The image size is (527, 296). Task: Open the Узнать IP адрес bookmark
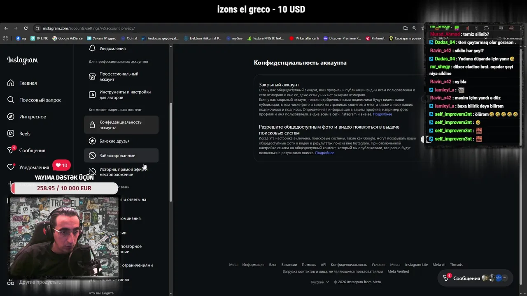(x=102, y=38)
